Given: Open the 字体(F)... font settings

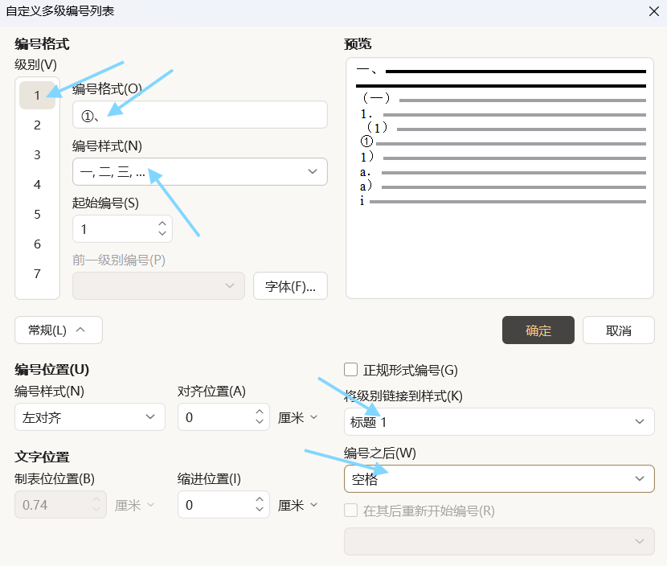Looking at the screenshot, I should coord(290,286).
